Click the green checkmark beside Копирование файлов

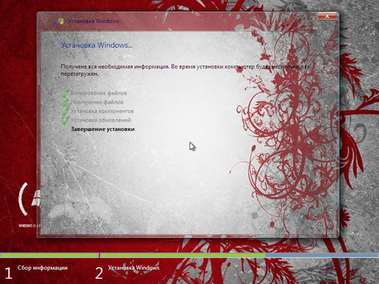(x=65, y=93)
